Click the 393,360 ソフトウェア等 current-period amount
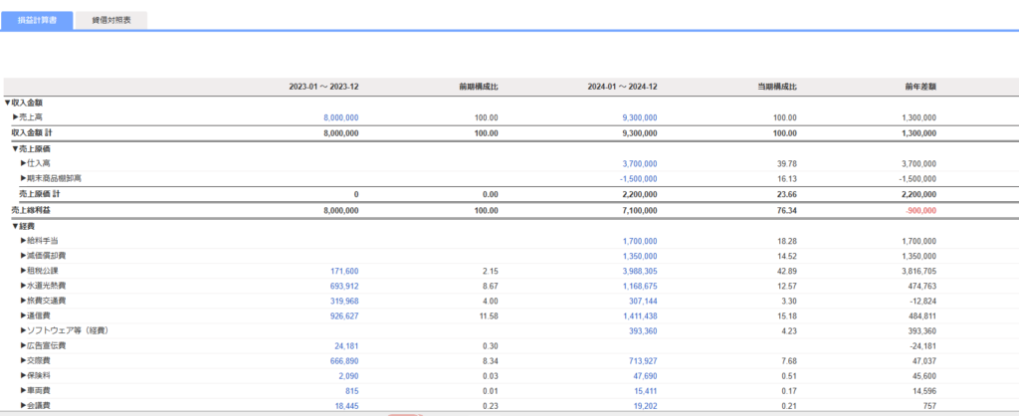 click(x=642, y=330)
